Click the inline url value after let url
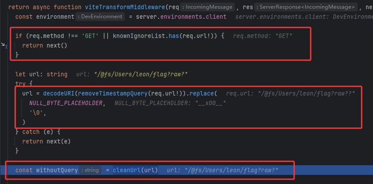 pos(132,74)
